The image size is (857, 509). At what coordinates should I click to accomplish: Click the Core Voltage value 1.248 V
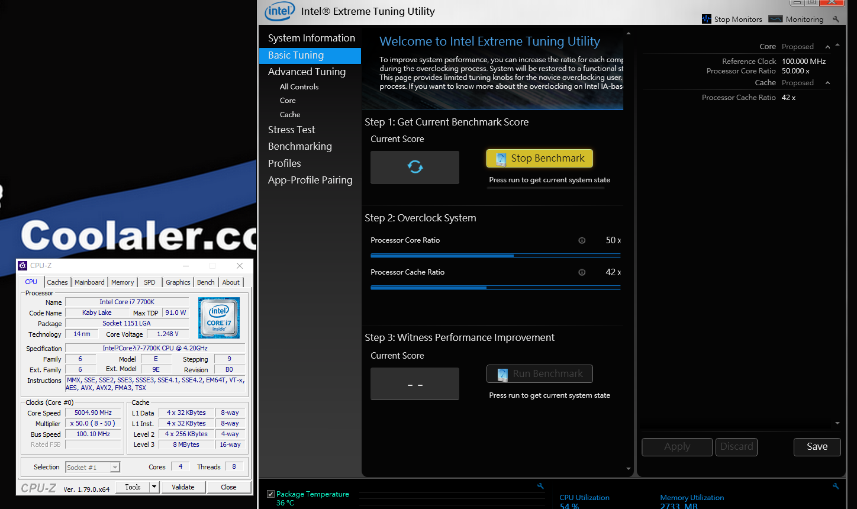point(168,334)
